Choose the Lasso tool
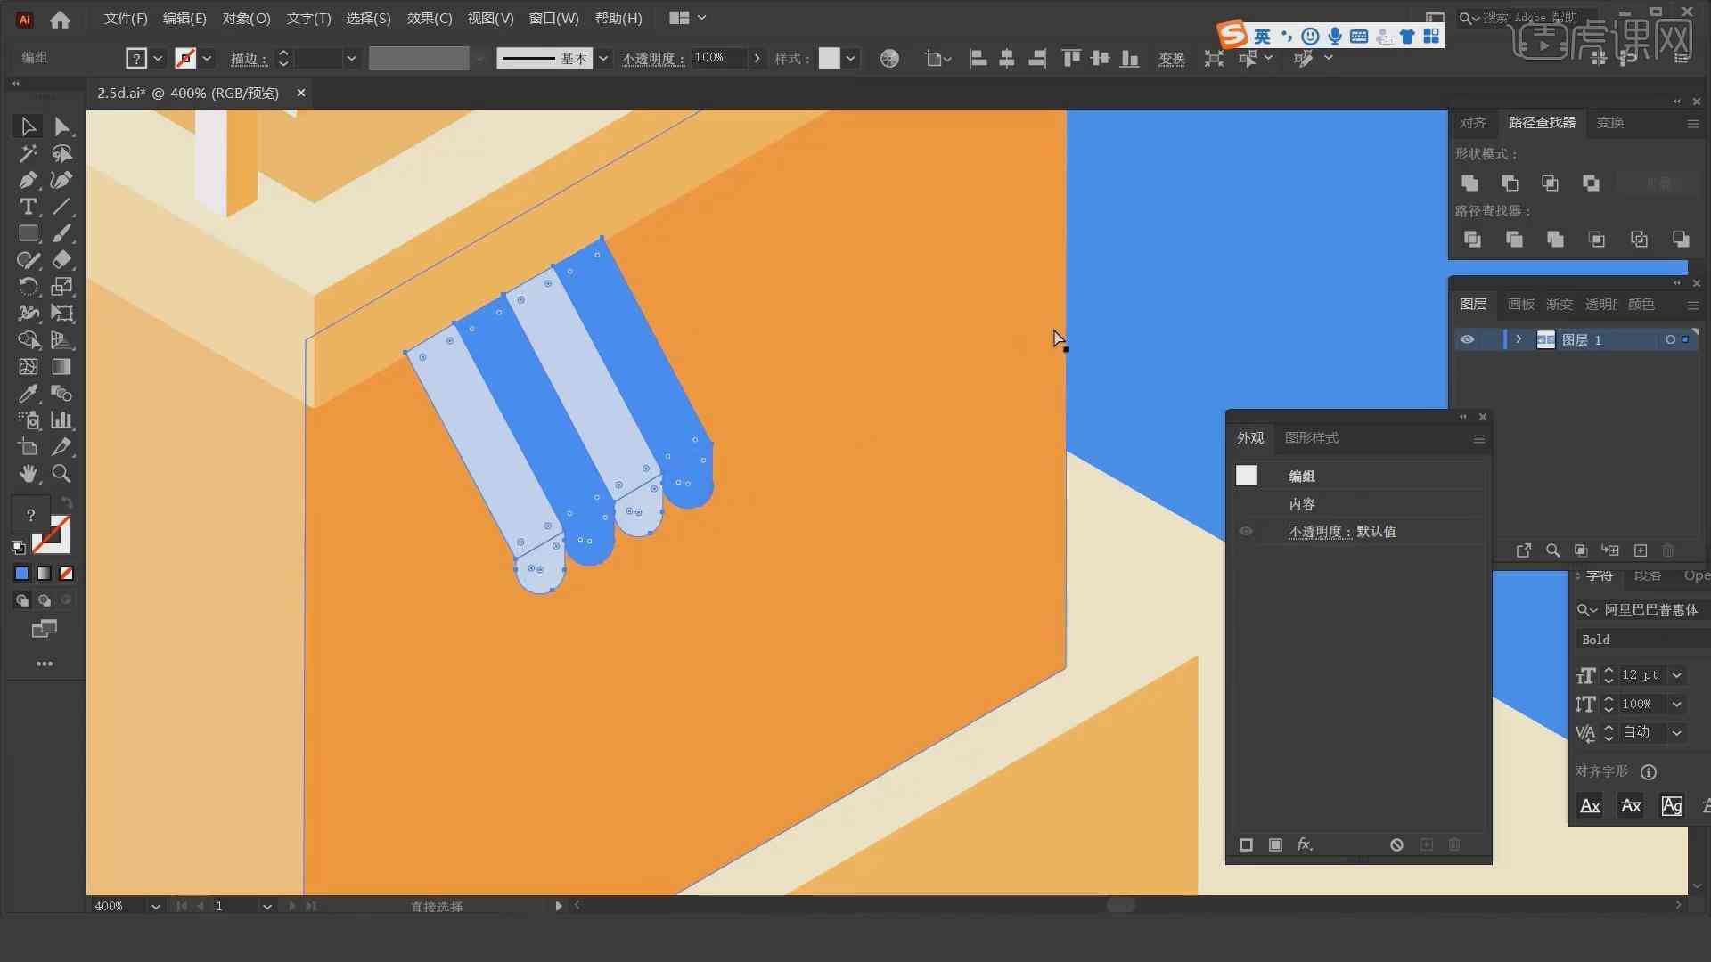This screenshot has height=962, width=1711. (x=61, y=153)
